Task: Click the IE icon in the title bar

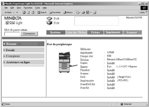Action: [3, 4]
